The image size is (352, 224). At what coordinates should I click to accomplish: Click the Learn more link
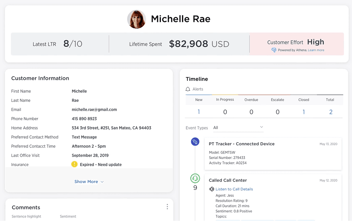(x=316, y=50)
